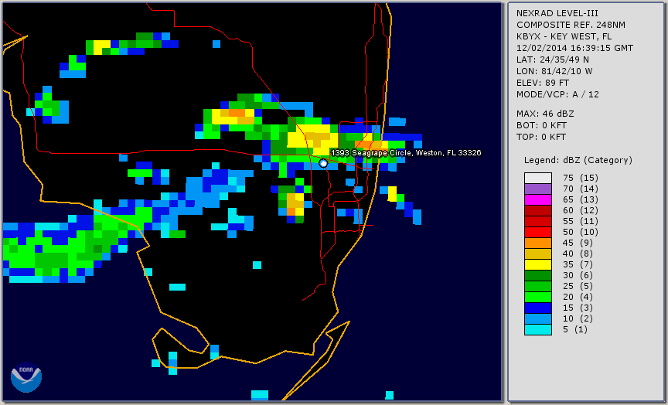668x405 pixels.
Task: Select the 25 dBZ green legend swatch
Action: (x=538, y=286)
